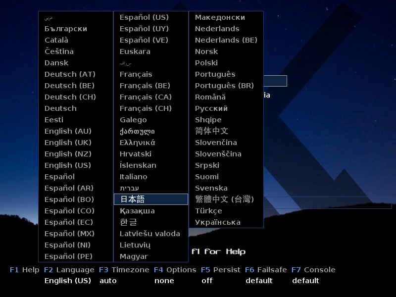Choose Català language
Image resolution: width=396 pixels, height=297 pixels.
pyautogui.click(x=56, y=40)
